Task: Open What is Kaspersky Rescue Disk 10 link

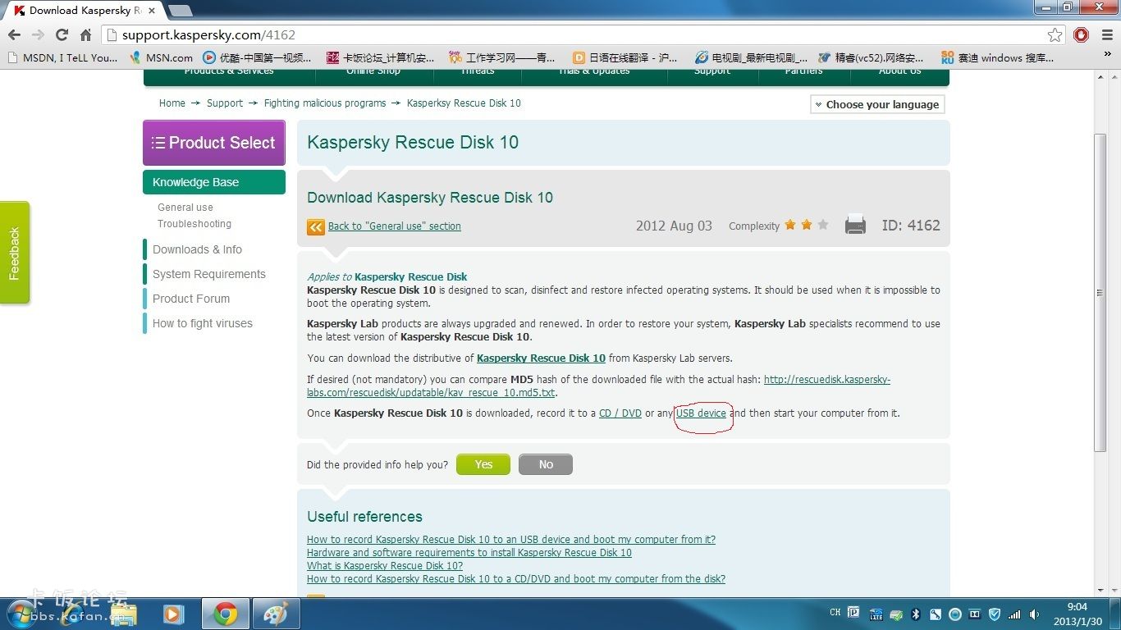Action: [x=385, y=566]
